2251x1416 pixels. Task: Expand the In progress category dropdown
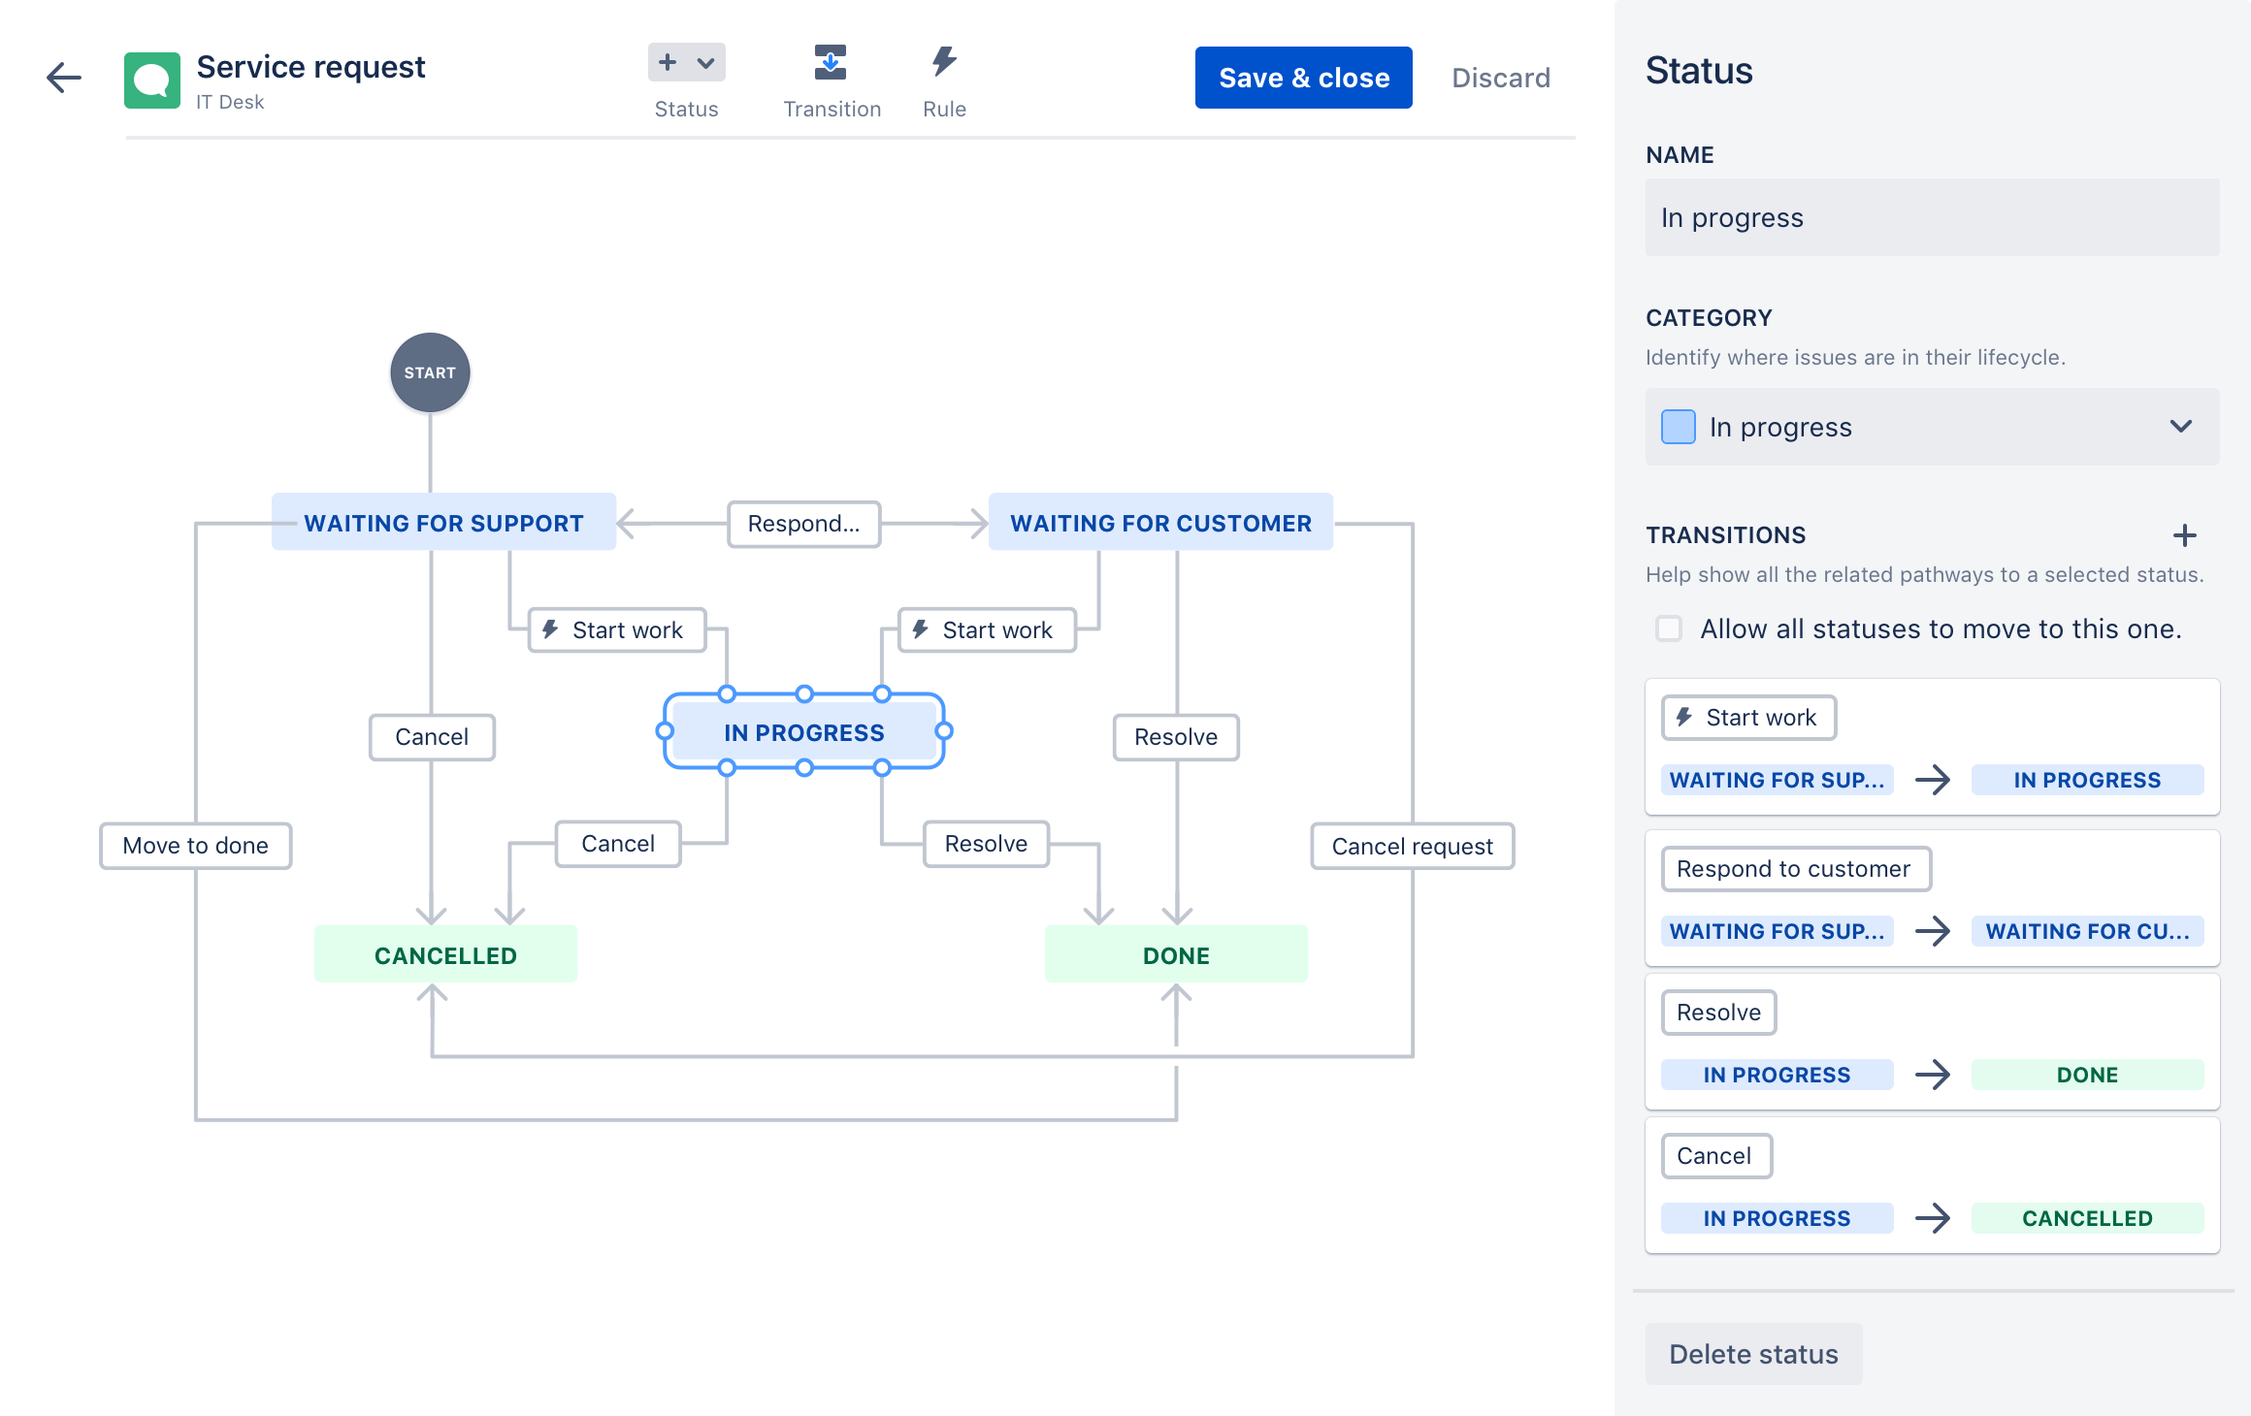pyautogui.click(x=2184, y=426)
